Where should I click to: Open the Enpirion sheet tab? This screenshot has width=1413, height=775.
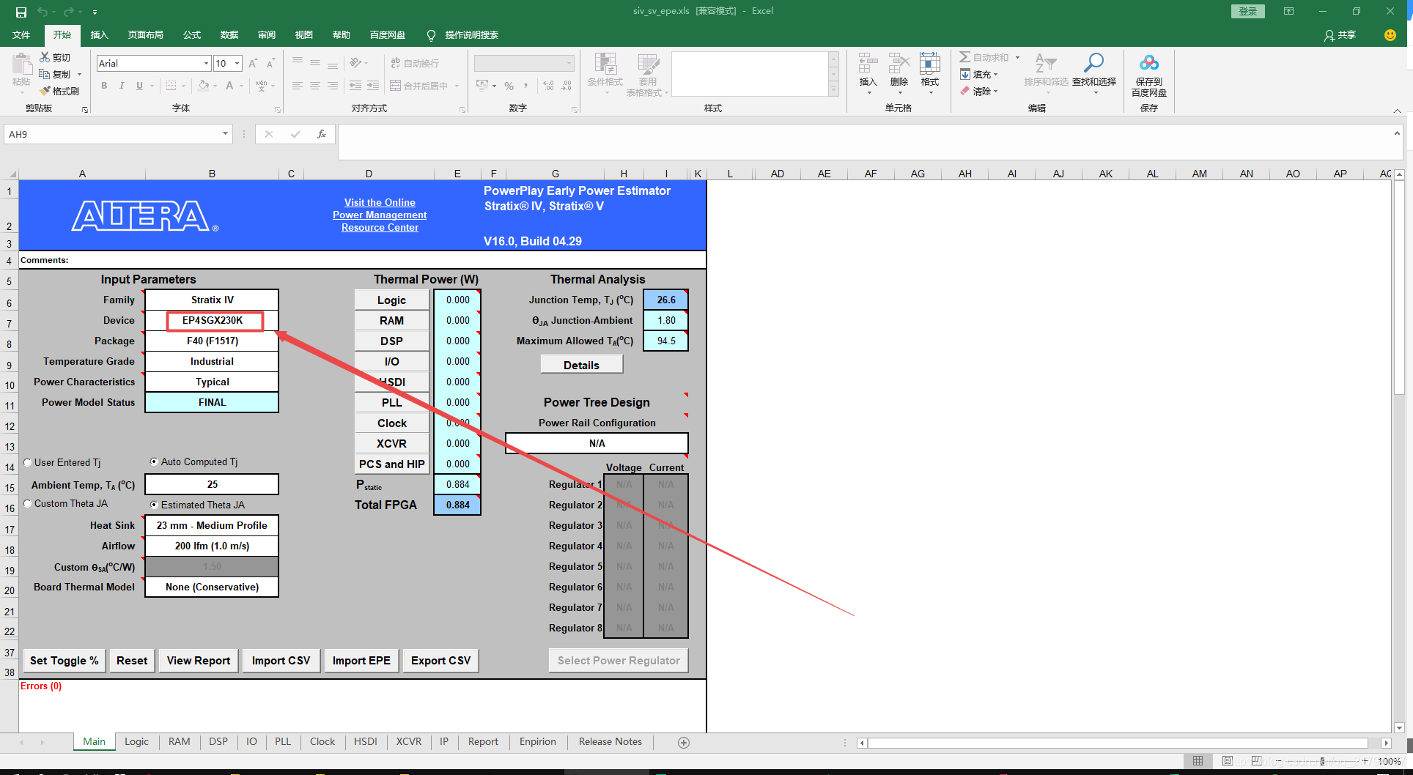tap(538, 742)
